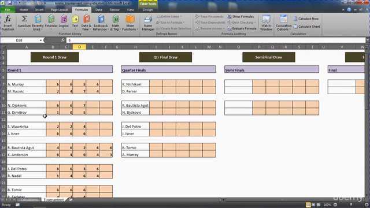Click the zoom slider handle
The image size is (370, 208).
pyautogui.click(x=351, y=205)
